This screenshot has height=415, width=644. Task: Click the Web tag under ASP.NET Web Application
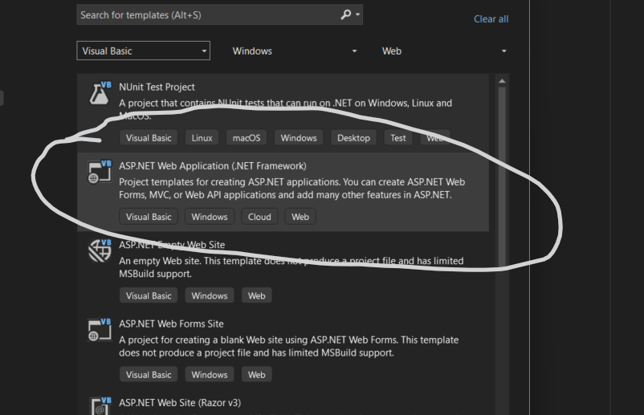tap(300, 217)
